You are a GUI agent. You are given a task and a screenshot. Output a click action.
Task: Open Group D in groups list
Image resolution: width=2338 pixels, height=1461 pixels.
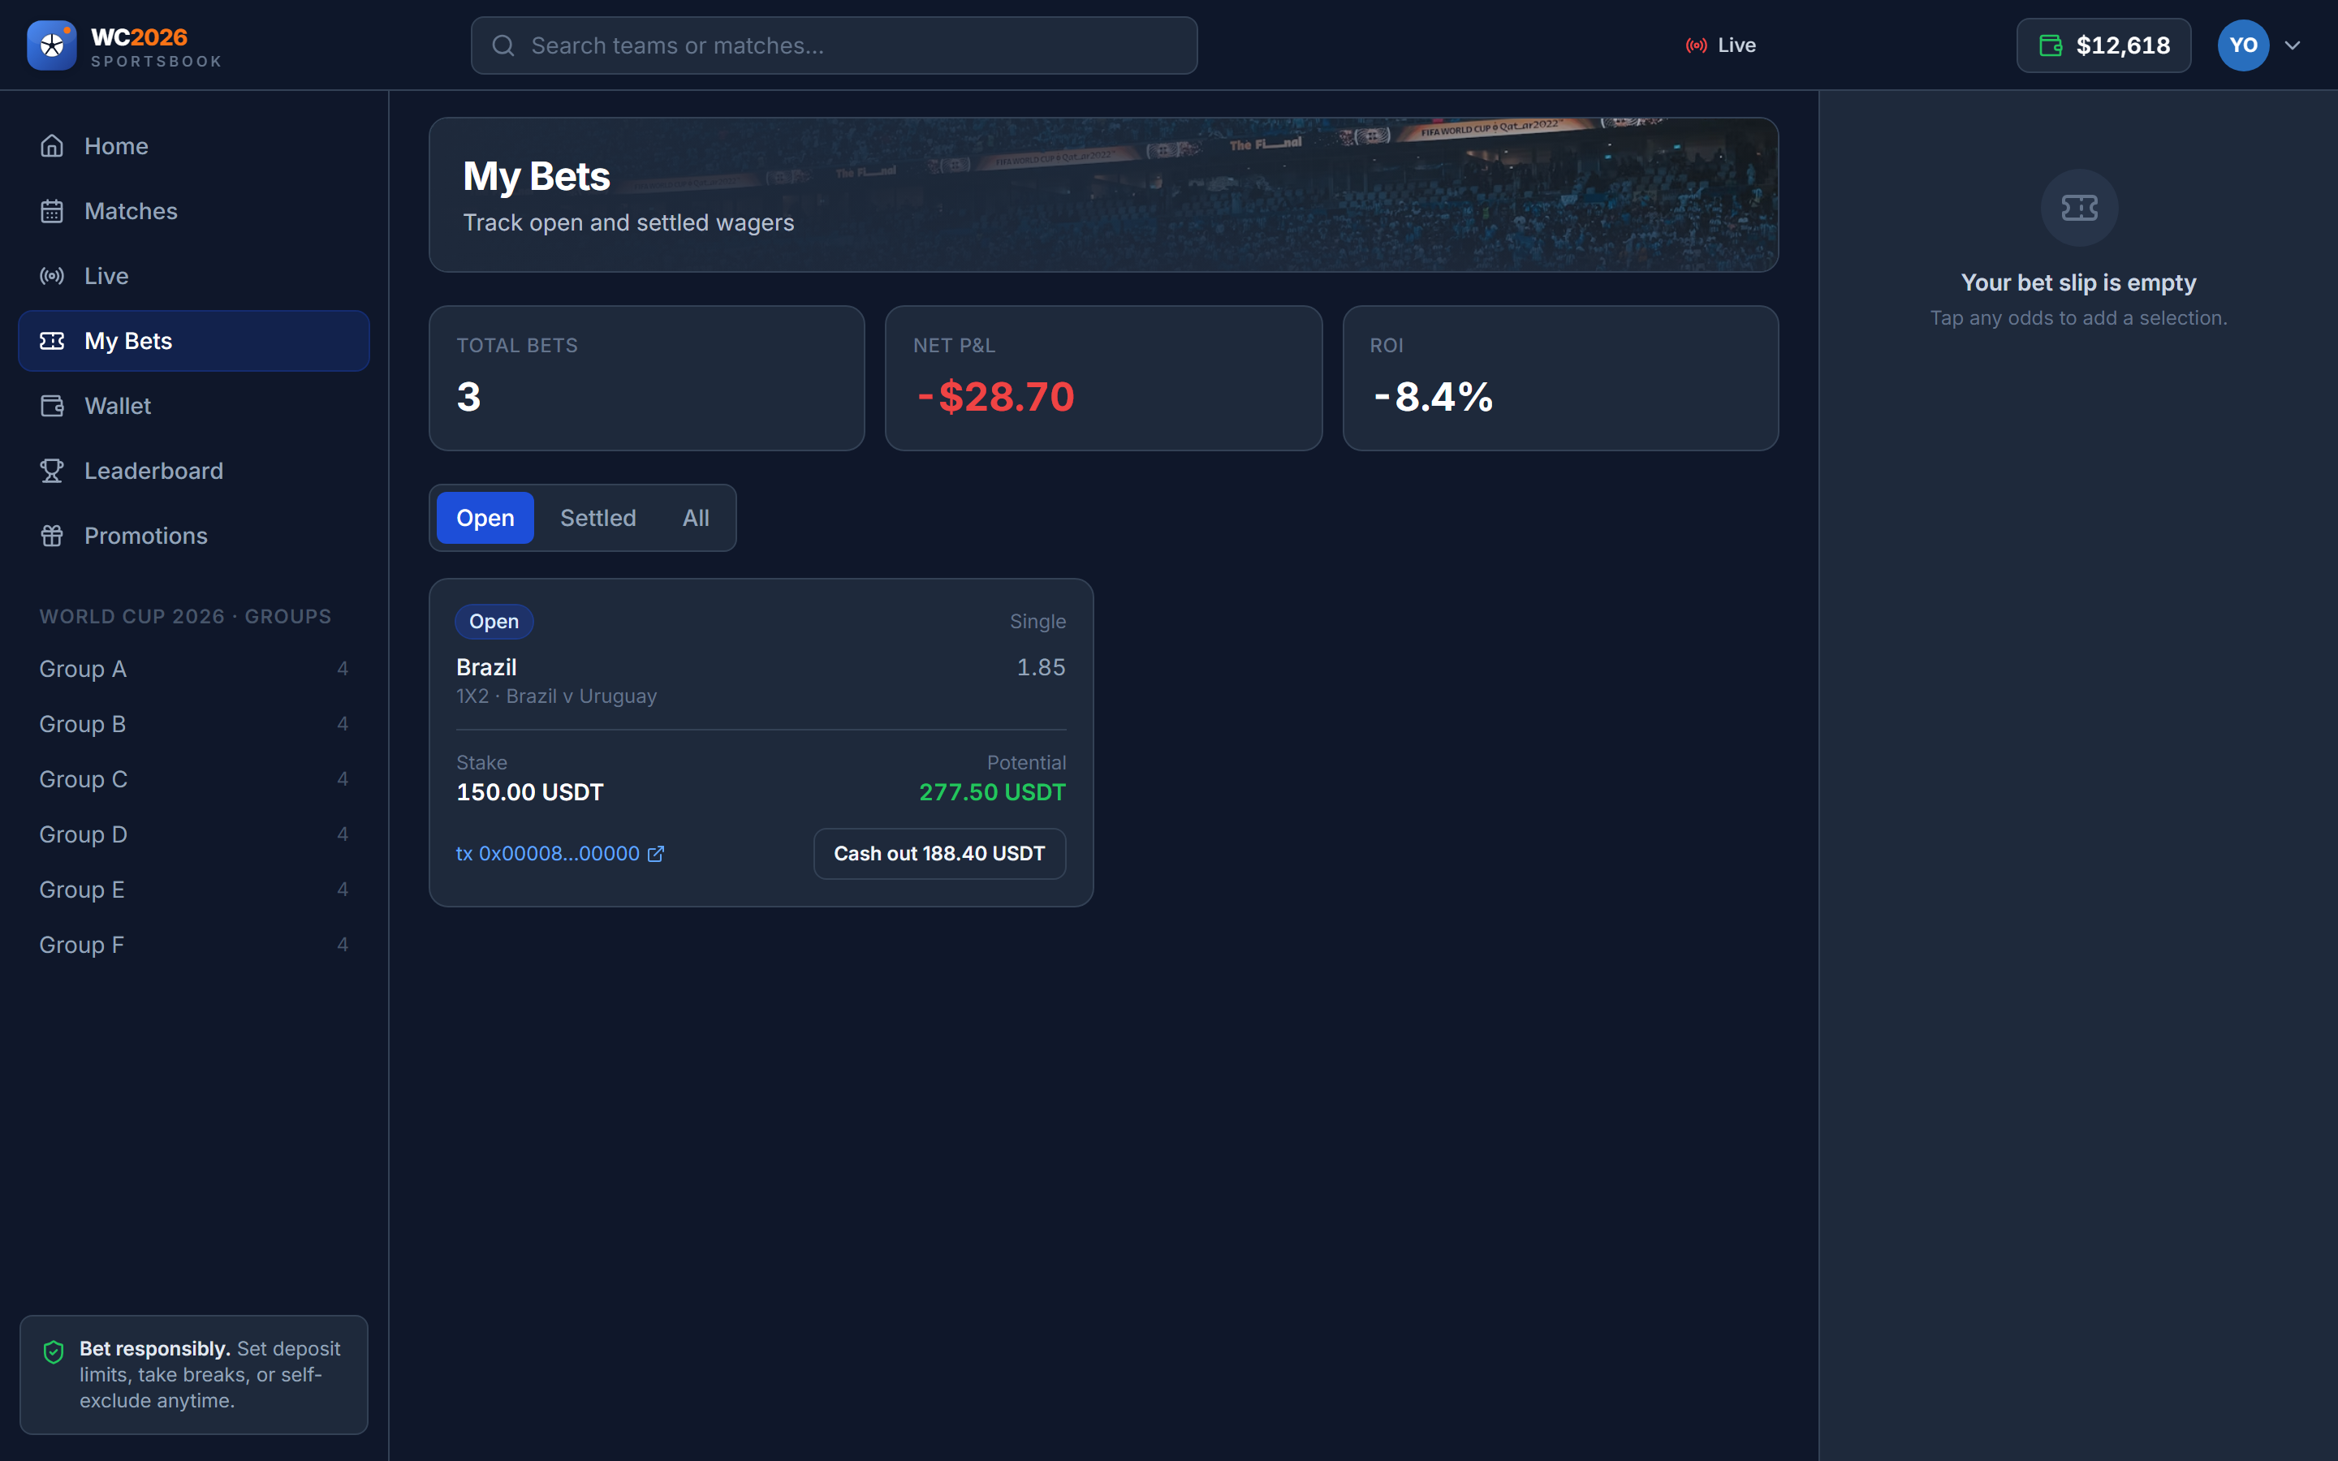(x=194, y=834)
